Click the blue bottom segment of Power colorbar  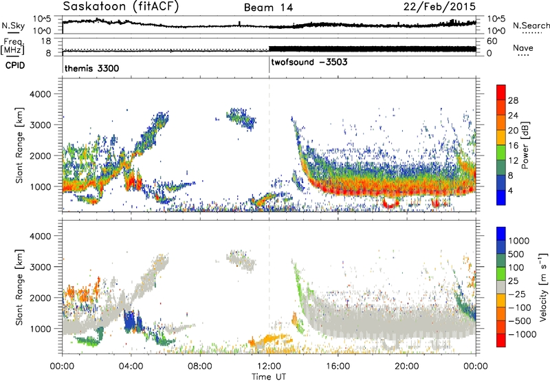click(501, 197)
